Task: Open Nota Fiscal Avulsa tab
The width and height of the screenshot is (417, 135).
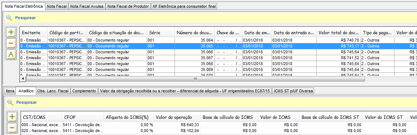Action: [x=87, y=7]
